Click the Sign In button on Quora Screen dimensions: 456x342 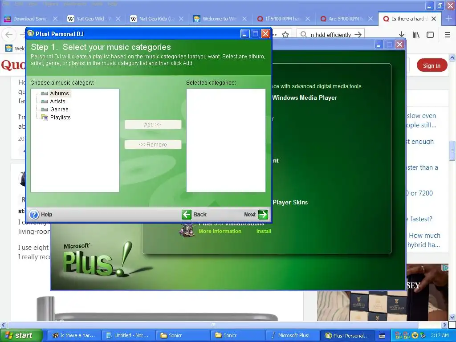(432, 66)
